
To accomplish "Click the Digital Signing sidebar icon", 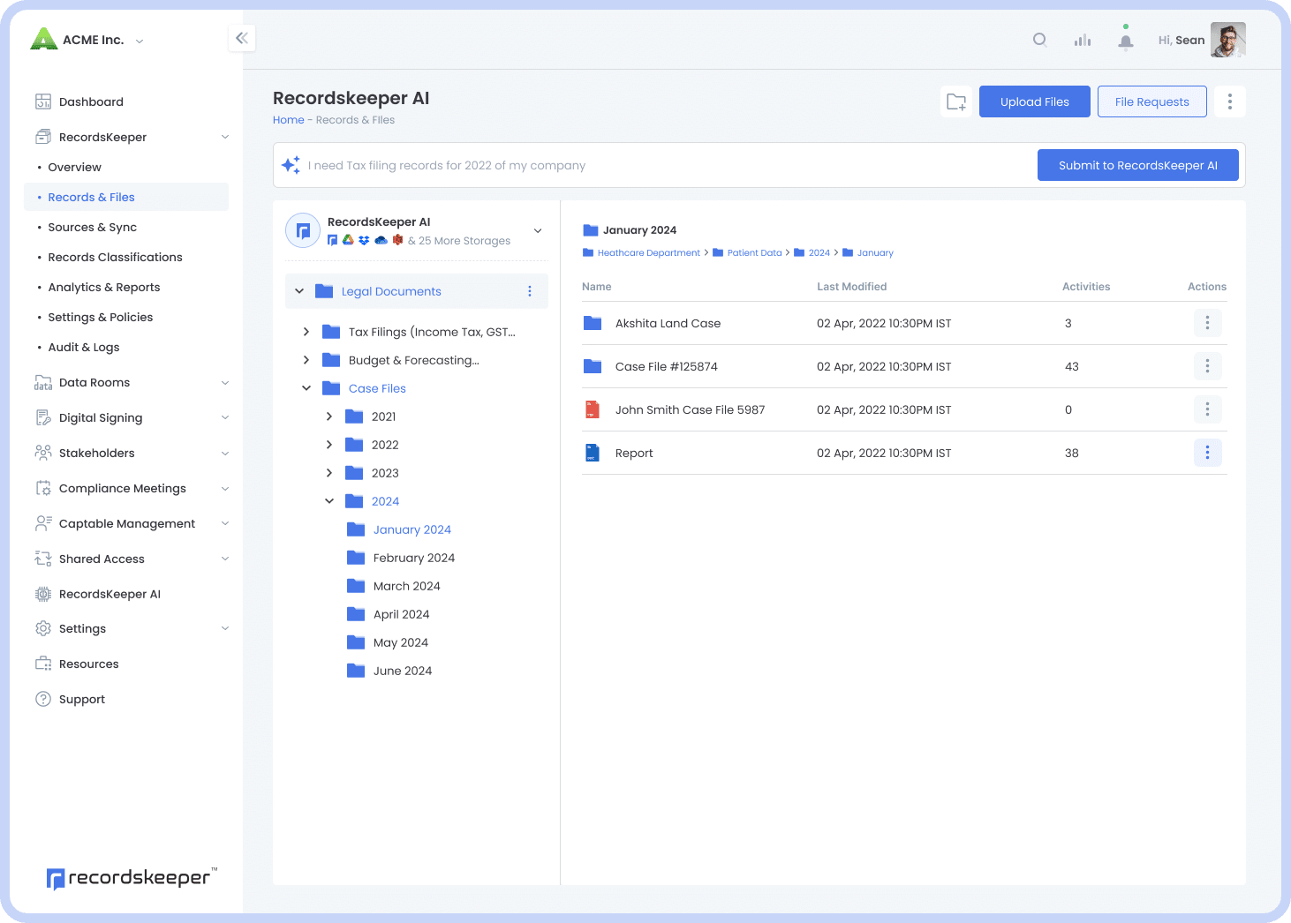I will click(43, 417).
